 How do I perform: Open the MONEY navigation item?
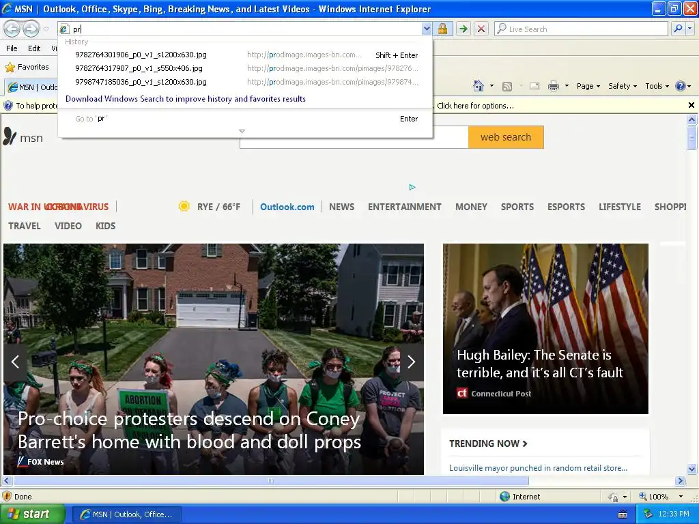471,207
